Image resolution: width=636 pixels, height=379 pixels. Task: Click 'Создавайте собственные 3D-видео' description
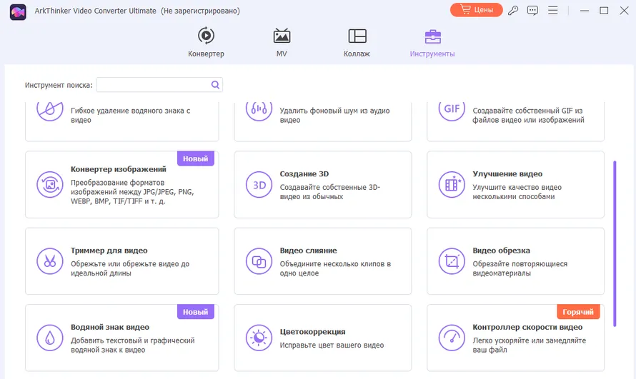click(x=329, y=192)
